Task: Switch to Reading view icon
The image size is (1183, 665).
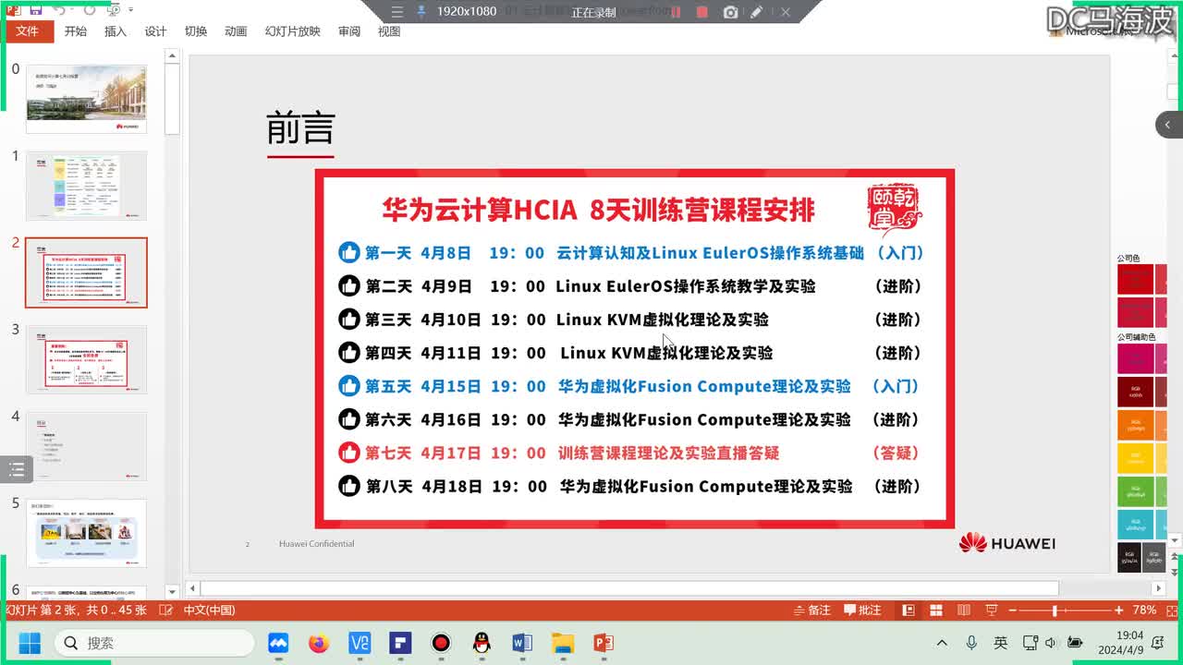Action: click(x=964, y=611)
